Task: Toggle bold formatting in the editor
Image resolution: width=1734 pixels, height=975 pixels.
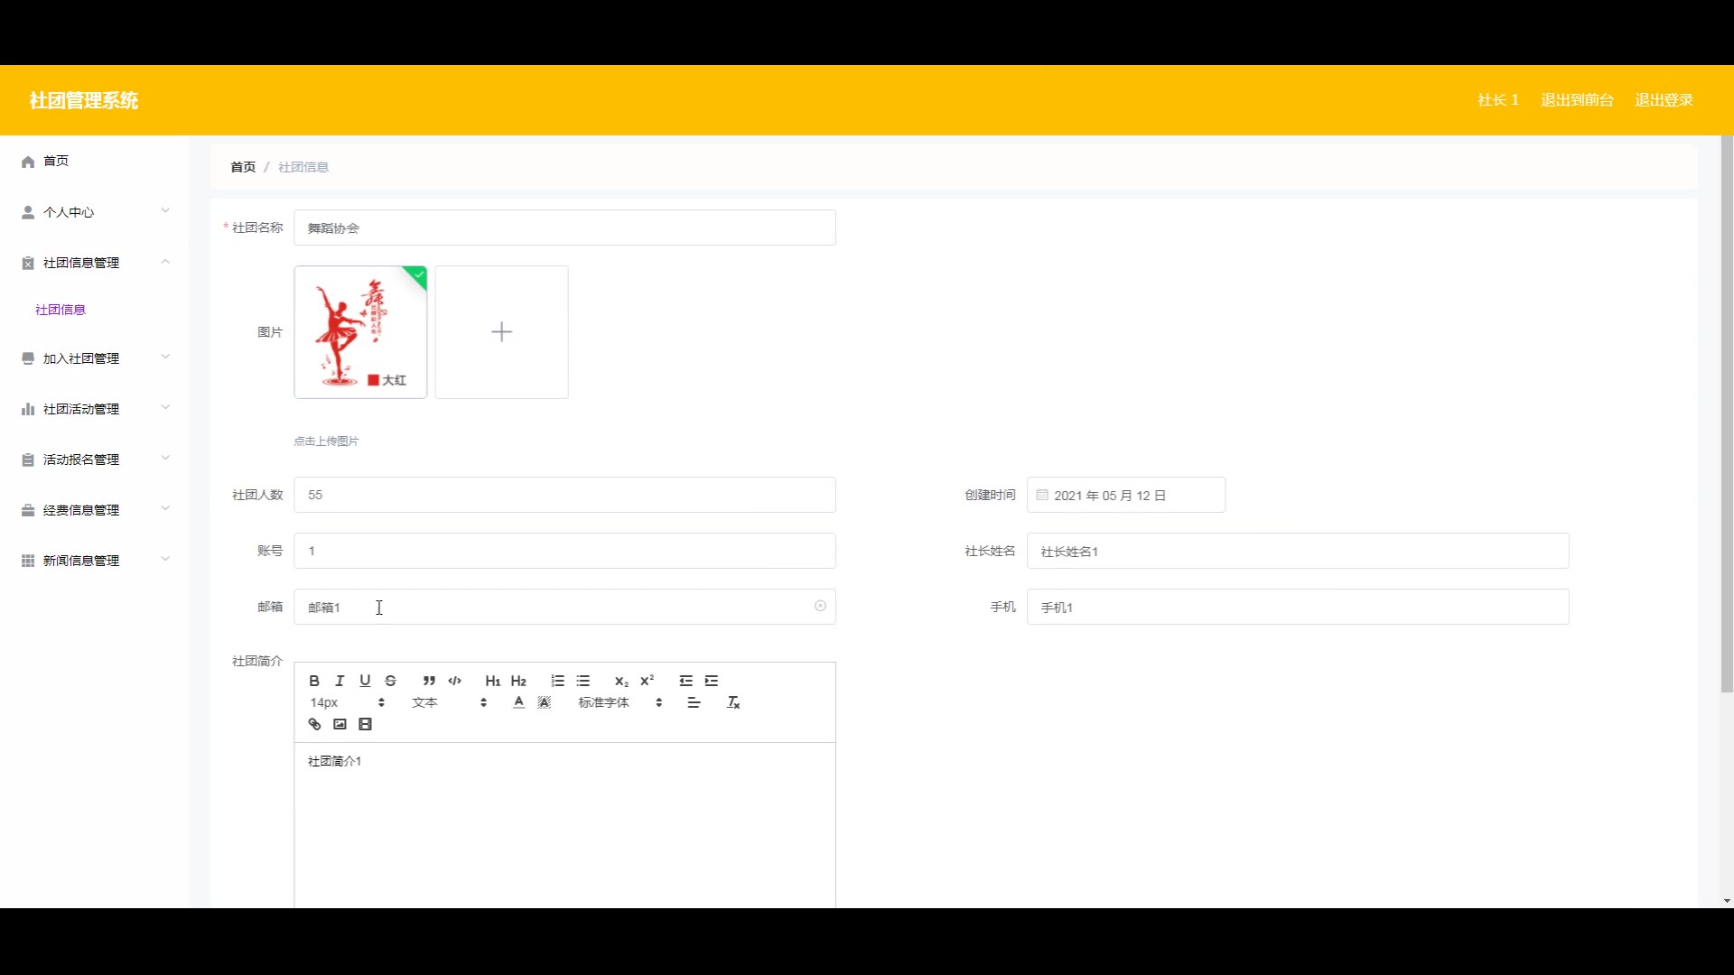Action: click(x=314, y=681)
